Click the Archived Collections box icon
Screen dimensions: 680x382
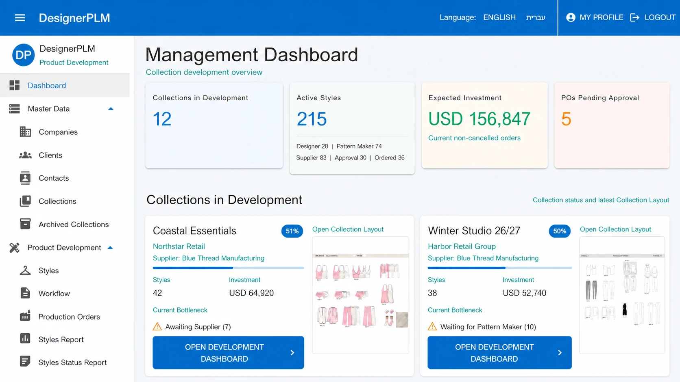[25, 224]
